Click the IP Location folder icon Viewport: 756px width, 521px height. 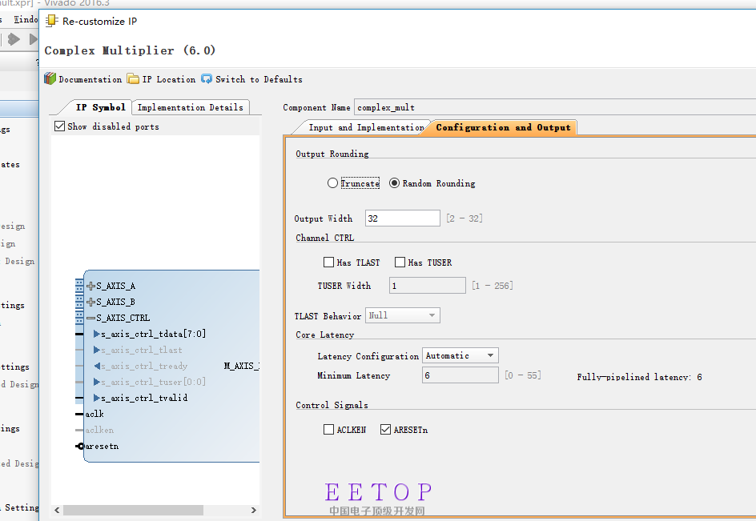coord(133,78)
